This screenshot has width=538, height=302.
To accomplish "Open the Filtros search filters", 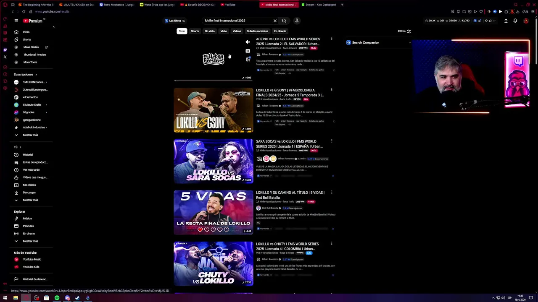I will pyautogui.click(x=404, y=31).
